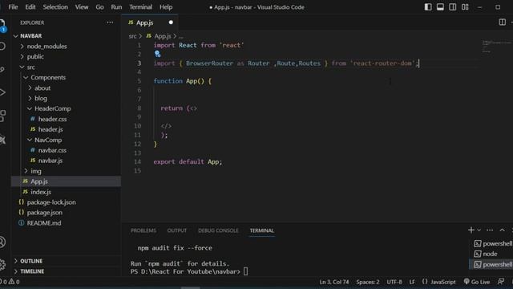Open index.js file
Screen dimensions: 513x289
pos(41,192)
